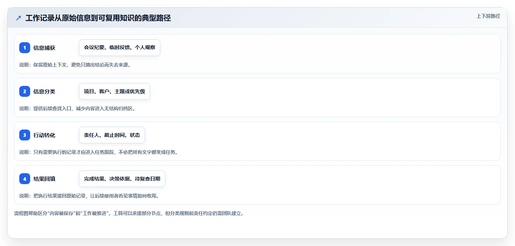The width and height of the screenshot is (515, 246).
Task: Click the note about 只有需要执行的记录
Action: click(98, 152)
